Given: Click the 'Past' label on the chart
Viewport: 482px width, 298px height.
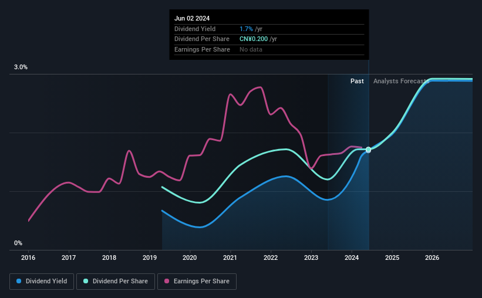Looking at the screenshot, I should point(357,81).
